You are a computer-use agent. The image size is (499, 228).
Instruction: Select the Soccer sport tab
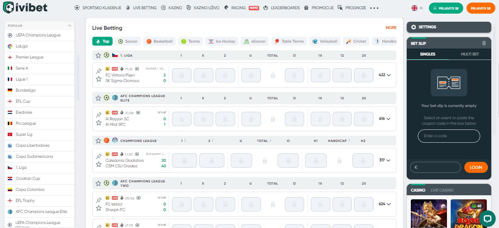pyautogui.click(x=128, y=42)
